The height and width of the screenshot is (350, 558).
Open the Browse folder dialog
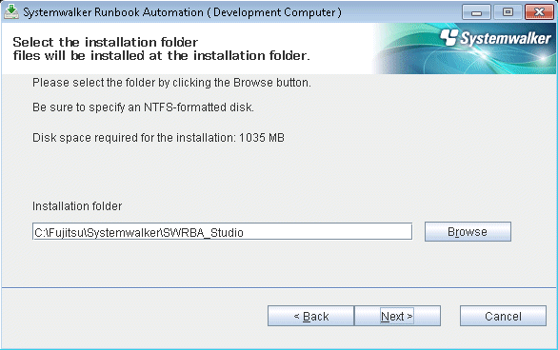468,232
